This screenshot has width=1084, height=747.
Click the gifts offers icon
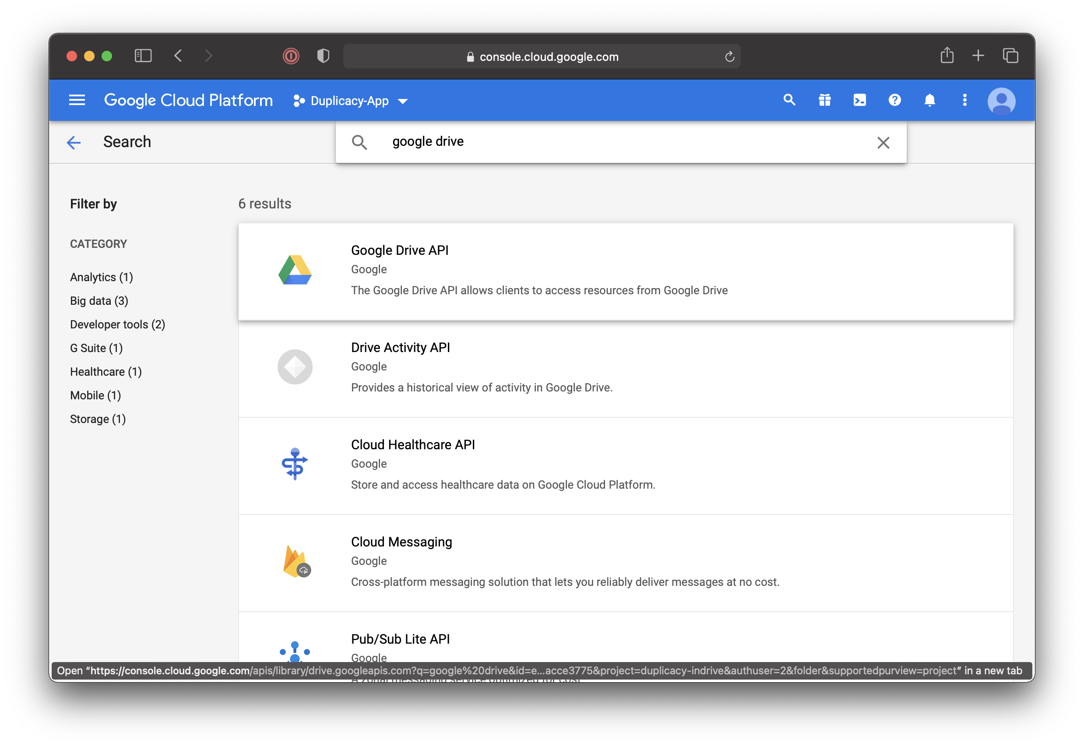824,100
